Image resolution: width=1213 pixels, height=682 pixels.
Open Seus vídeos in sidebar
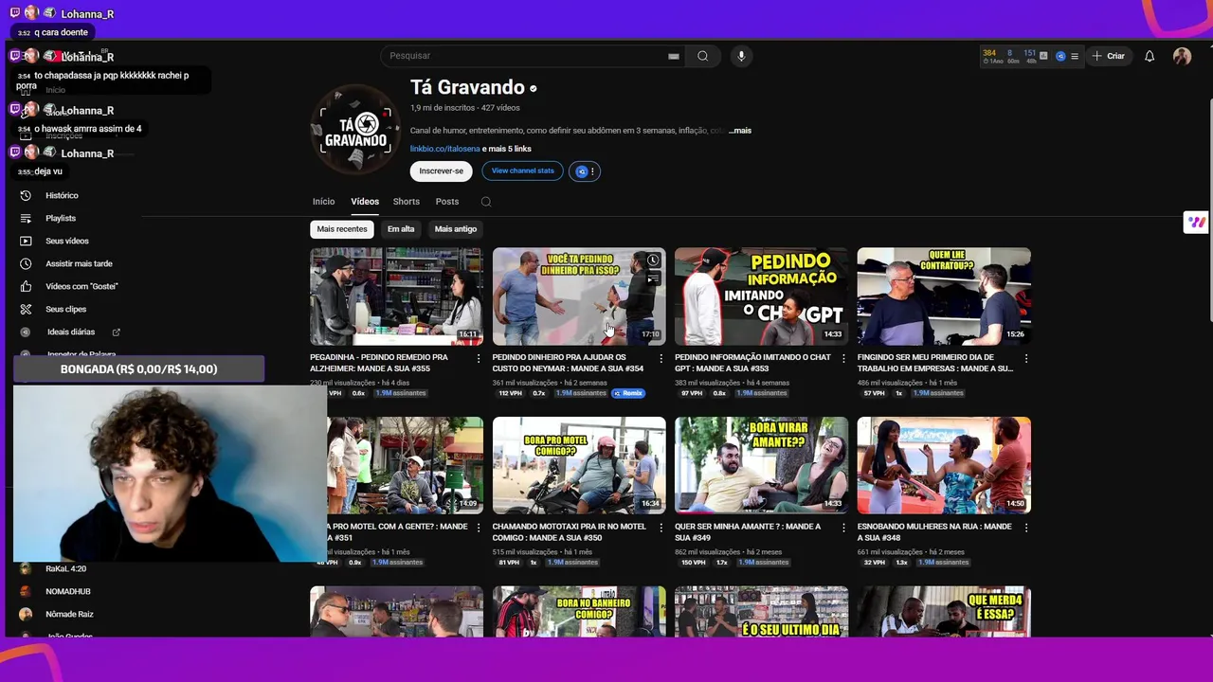click(66, 242)
